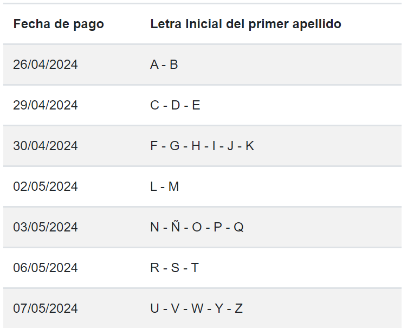Image resolution: width=407 pixels, height=335 pixels.
Task: Select the 30/04/2024 payment date
Action: click(x=46, y=146)
